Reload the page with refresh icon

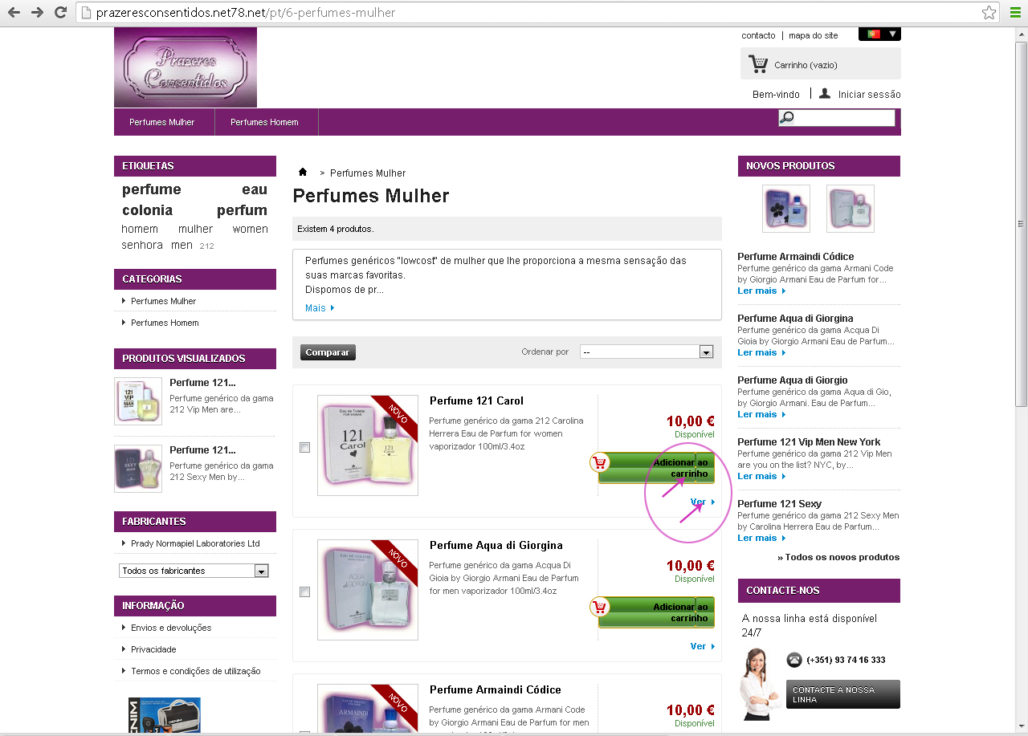60,13
